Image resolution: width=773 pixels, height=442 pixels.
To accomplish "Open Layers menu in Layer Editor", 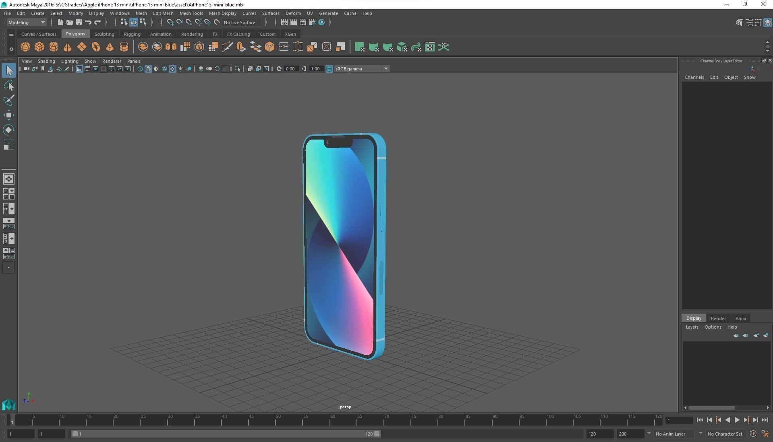I will (x=692, y=327).
